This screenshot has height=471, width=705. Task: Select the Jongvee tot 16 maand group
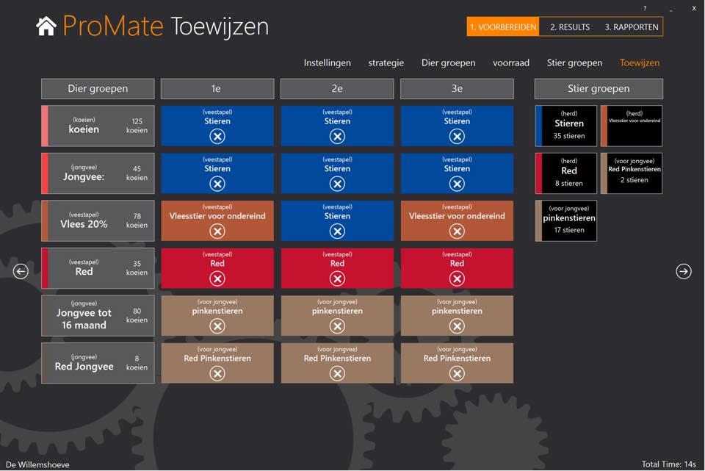coord(98,316)
